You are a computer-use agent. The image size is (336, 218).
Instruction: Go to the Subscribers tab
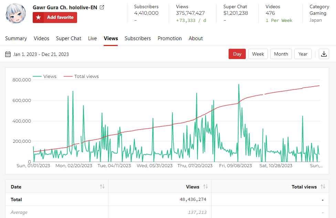[x=138, y=38]
